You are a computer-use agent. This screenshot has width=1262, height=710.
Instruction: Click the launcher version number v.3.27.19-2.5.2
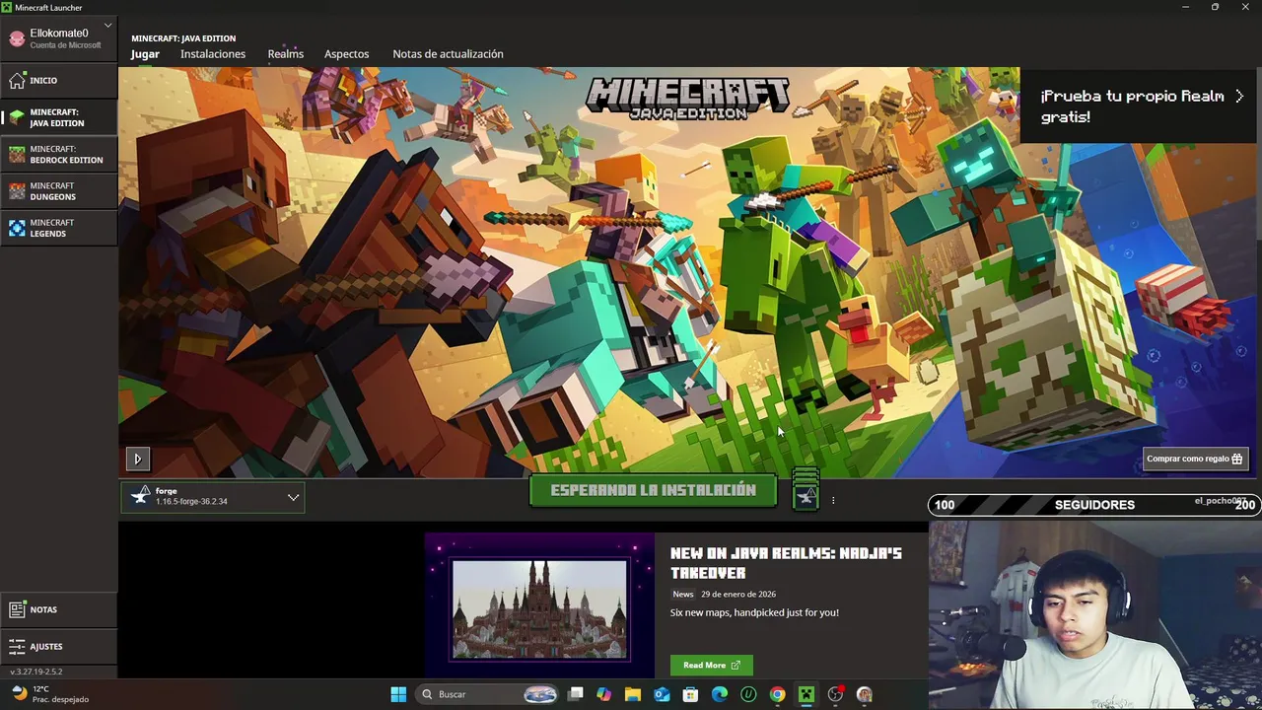coord(36,672)
